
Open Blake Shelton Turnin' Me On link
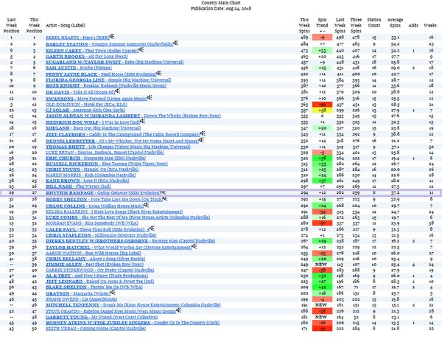tap(94, 287)
